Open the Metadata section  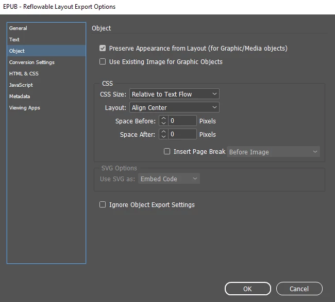click(46, 96)
